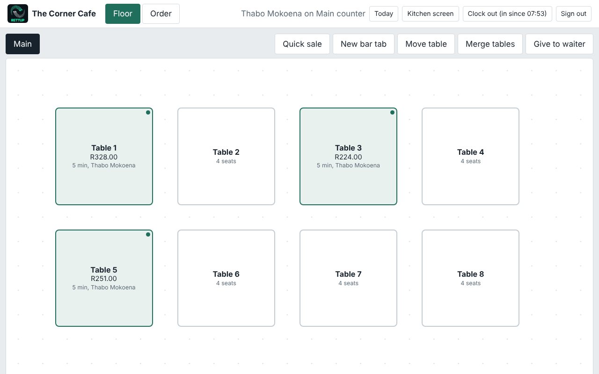The width and height of the screenshot is (599, 374).
Task: Select the Main floor area tab
Action: 22,44
